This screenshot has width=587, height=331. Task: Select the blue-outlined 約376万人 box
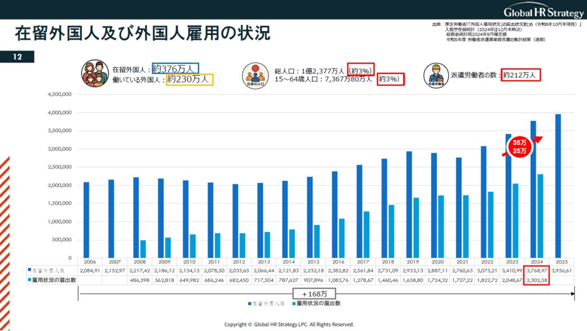[175, 69]
